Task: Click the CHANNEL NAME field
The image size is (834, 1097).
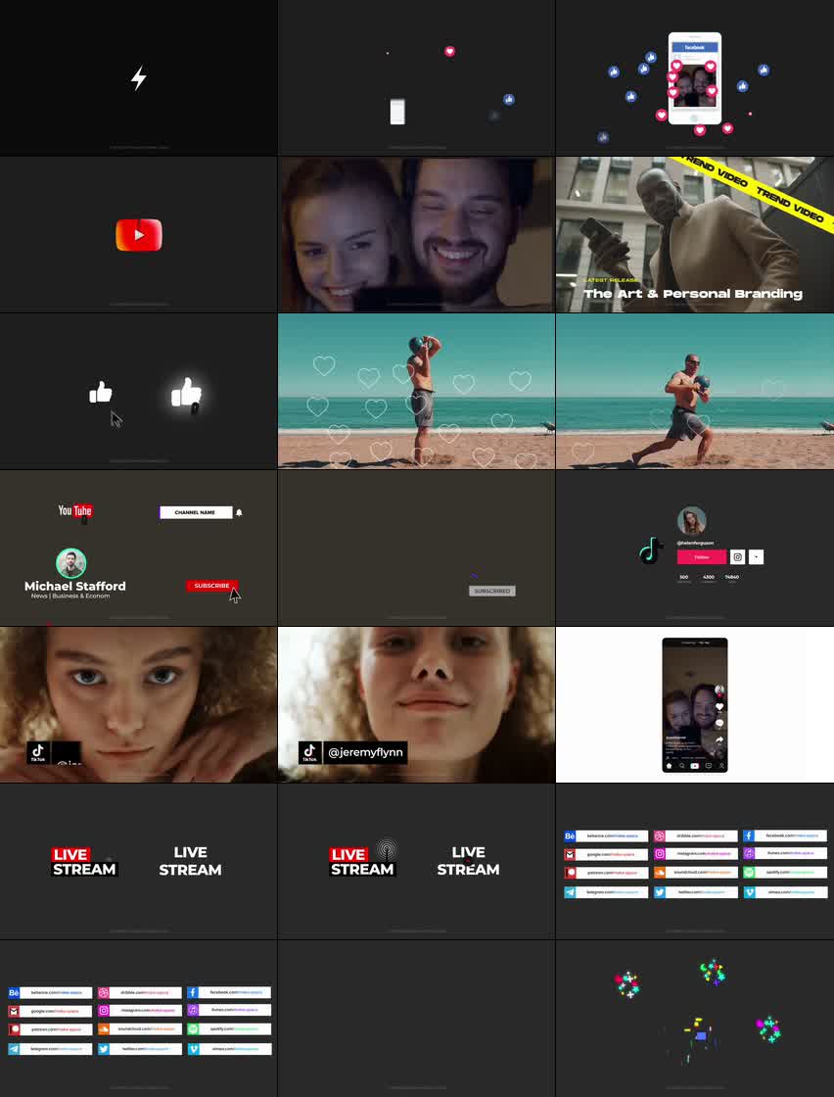Action: pos(196,513)
